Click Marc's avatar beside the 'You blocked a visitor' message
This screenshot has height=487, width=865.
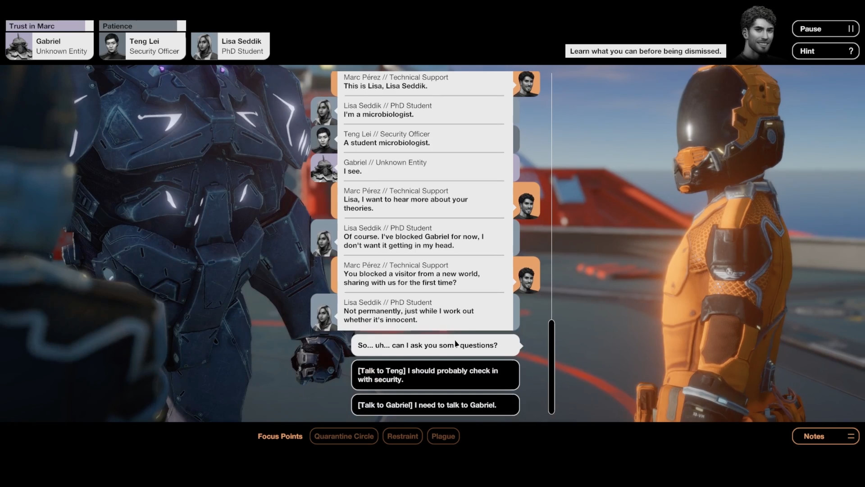[526, 275]
